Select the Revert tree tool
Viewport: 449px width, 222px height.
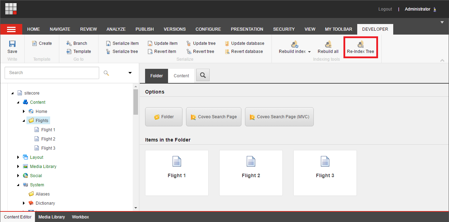click(x=200, y=51)
